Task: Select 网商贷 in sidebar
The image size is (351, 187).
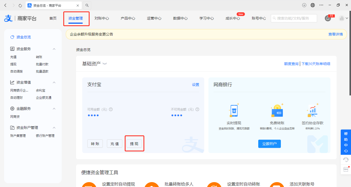Action: (15, 117)
